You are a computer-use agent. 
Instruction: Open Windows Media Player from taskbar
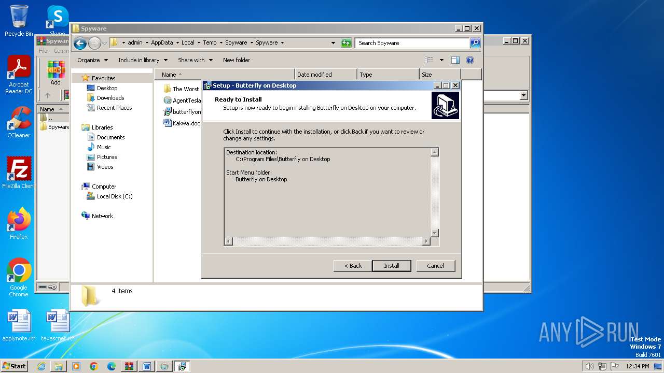[76, 366]
